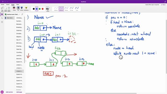167x94 pixels.
Task: Open the more options ellipsis in title bar
Action: pyautogui.click(x=7, y=2)
